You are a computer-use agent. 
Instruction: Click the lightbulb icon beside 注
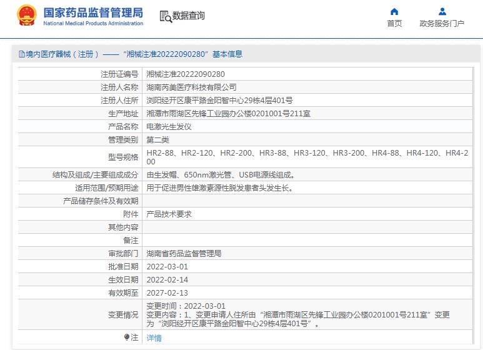pyautogui.click(x=127, y=337)
